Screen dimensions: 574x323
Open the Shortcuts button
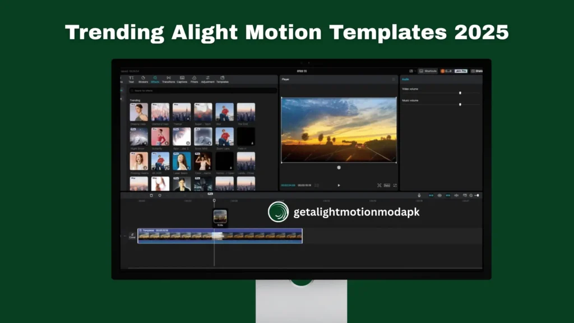click(428, 71)
